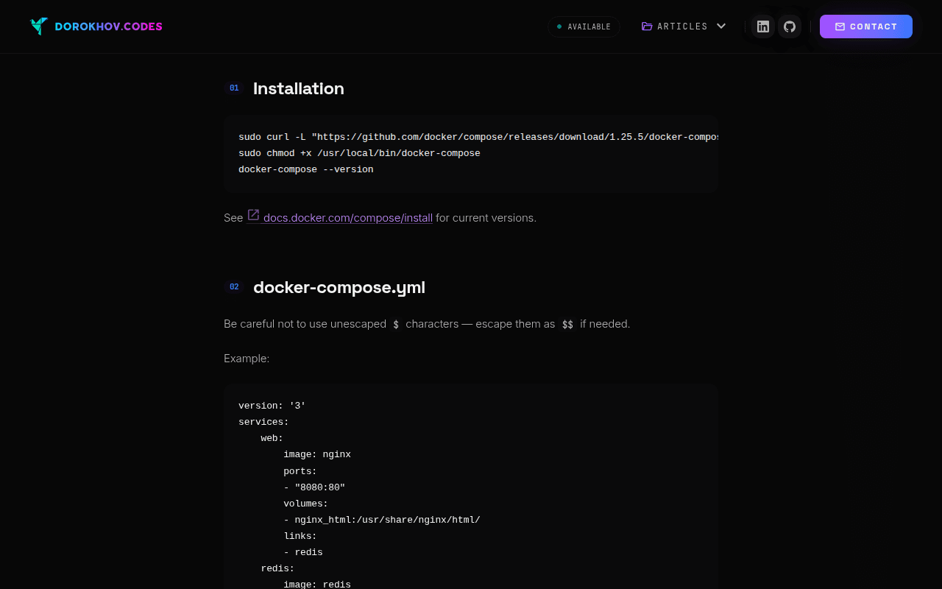Click the docker-compose.yml heading

[339, 287]
